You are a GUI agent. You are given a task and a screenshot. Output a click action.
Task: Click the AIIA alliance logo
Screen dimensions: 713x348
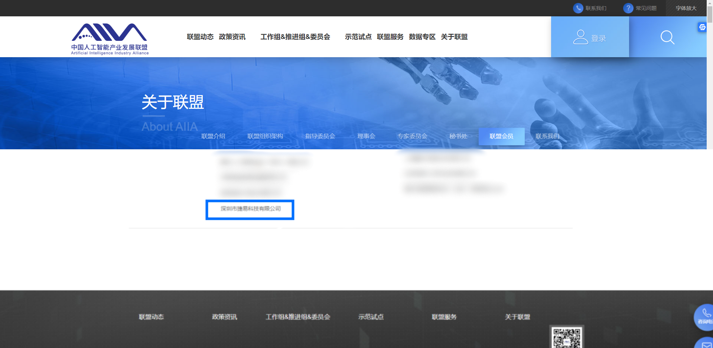pos(109,38)
